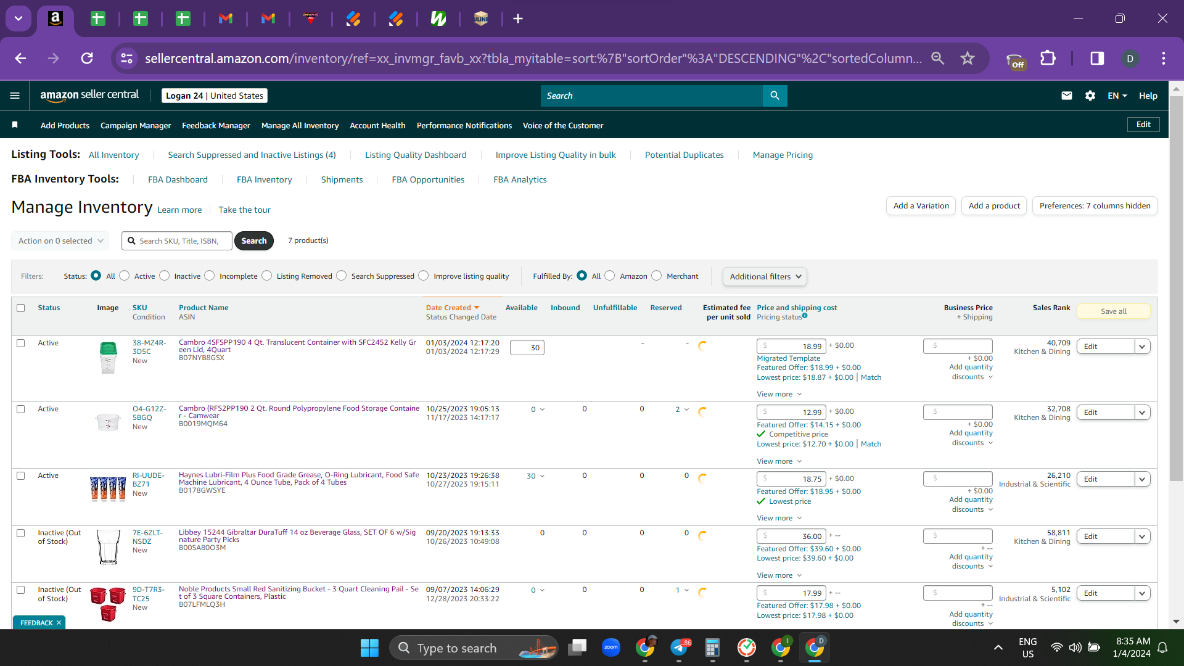Screen dimensions: 1184x666
Task: Go back with the browser back arrow
Action: pyautogui.click(x=20, y=58)
